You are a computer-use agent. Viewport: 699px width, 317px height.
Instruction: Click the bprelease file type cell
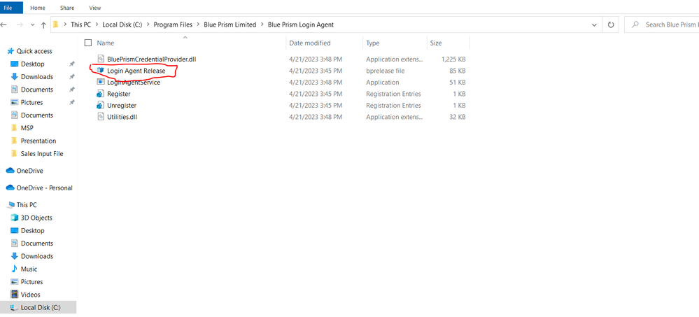coord(385,71)
